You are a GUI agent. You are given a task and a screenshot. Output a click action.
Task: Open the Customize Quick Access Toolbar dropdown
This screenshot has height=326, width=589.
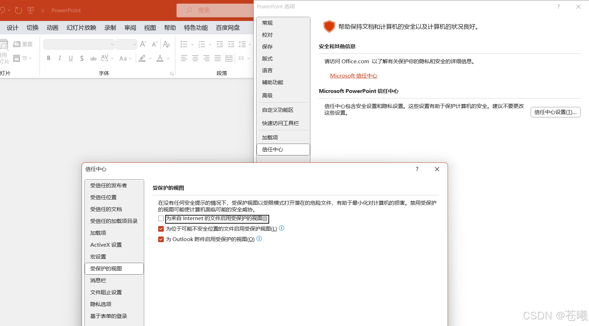click(x=43, y=10)
